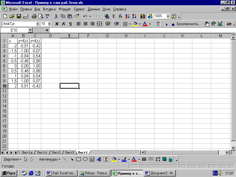Apply currency style icon
Image resolution: width=236 pixels, height=177 pixels.
coord(108,24)
